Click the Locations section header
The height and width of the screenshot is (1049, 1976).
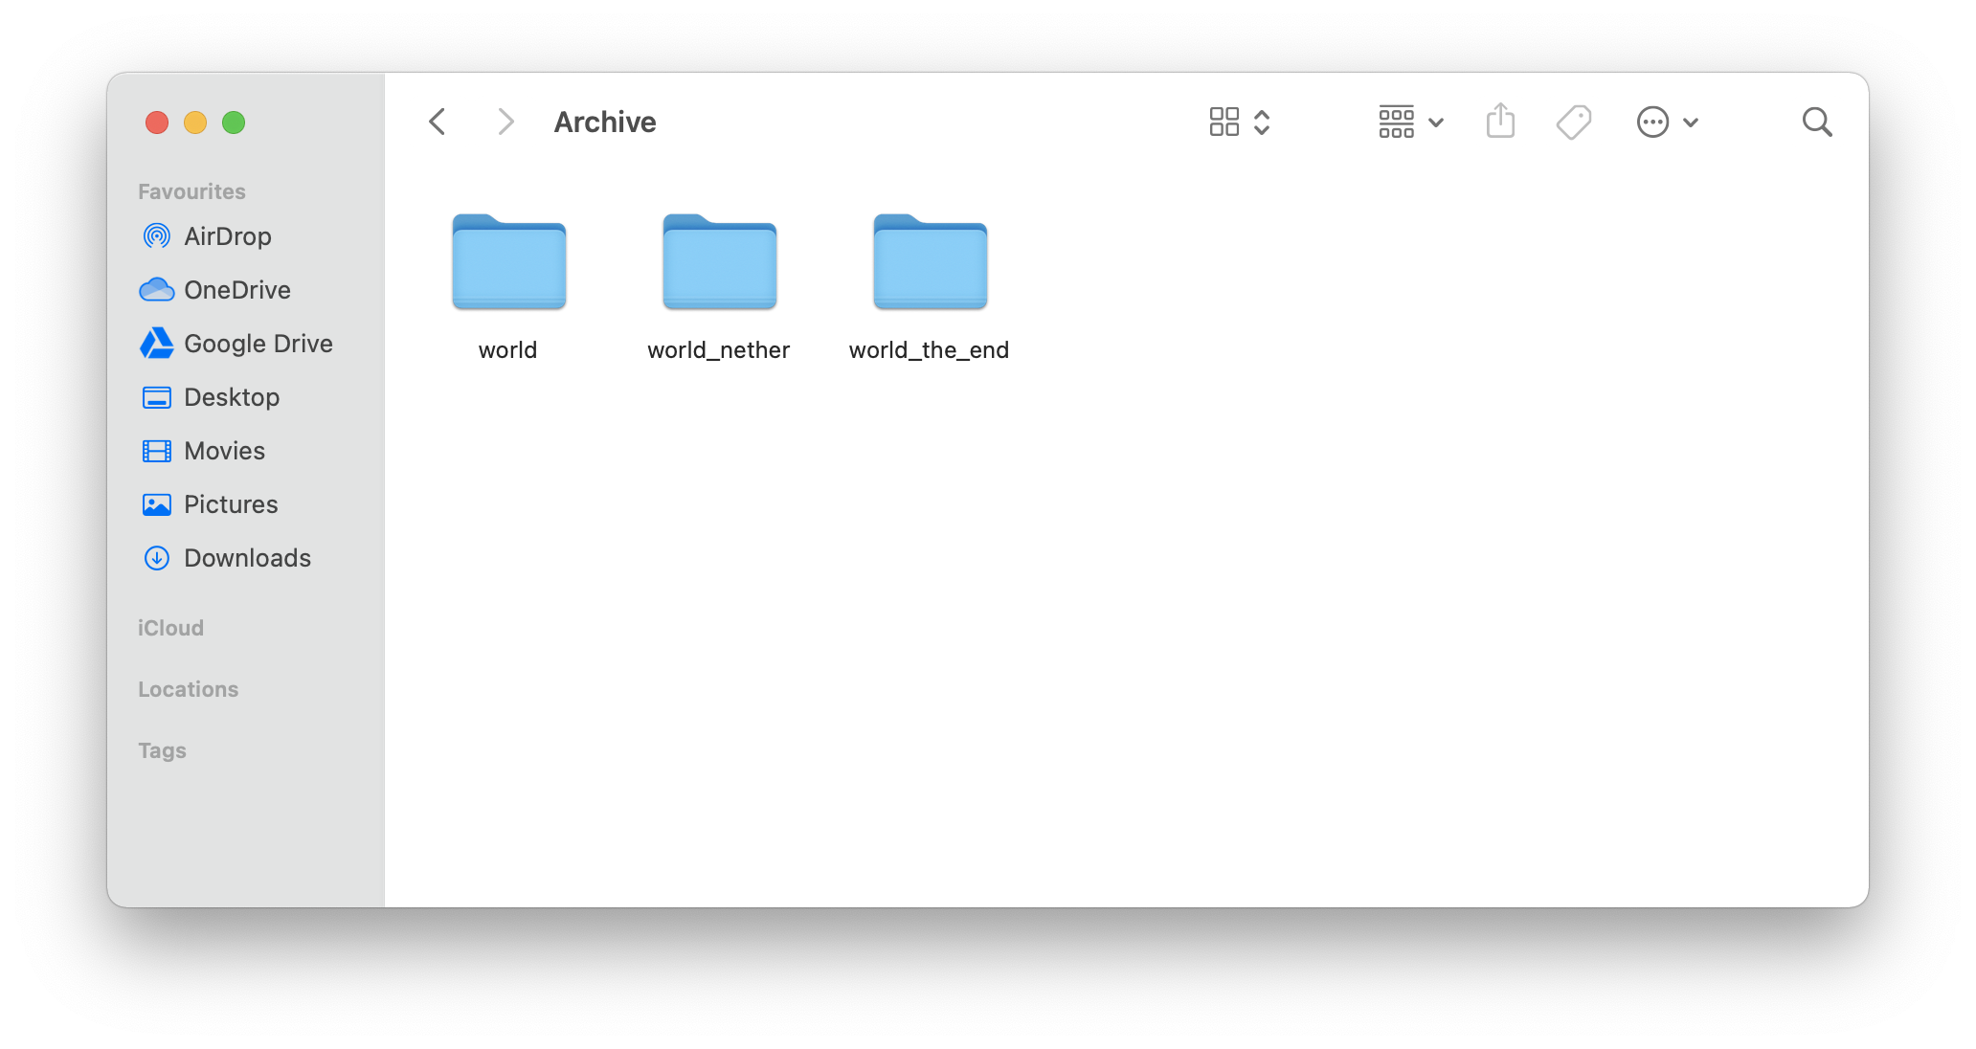tap(190, 688)
